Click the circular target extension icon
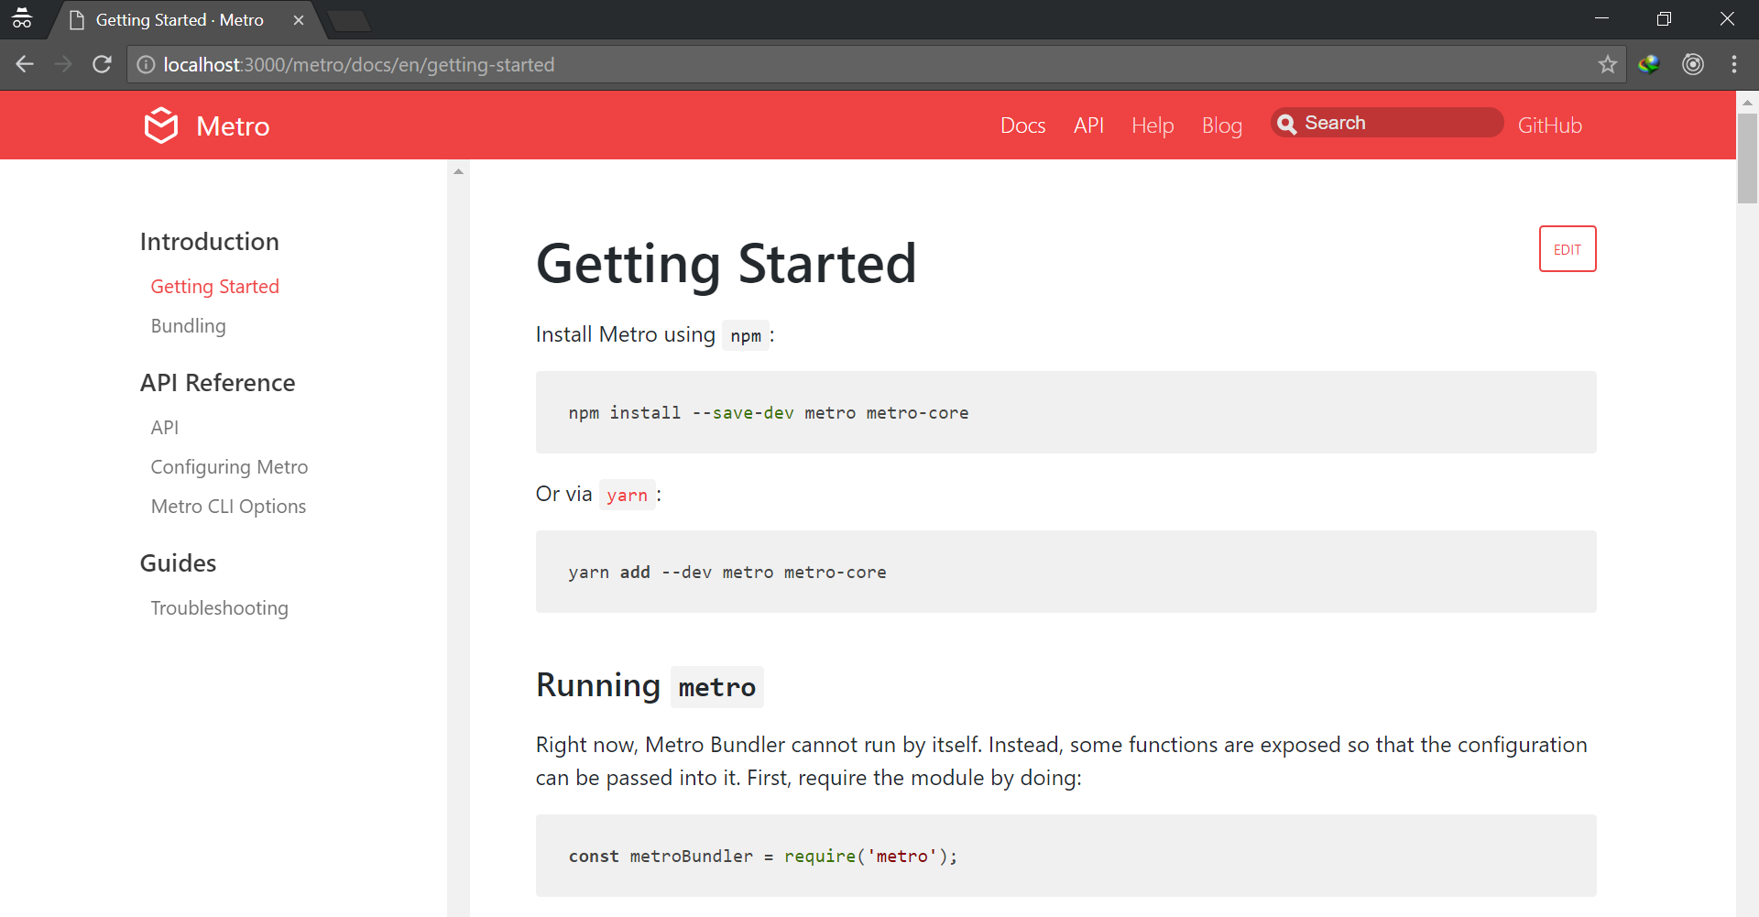Screen dimensions: 1759x917 pyautogui.click(x=1693, y=64)
